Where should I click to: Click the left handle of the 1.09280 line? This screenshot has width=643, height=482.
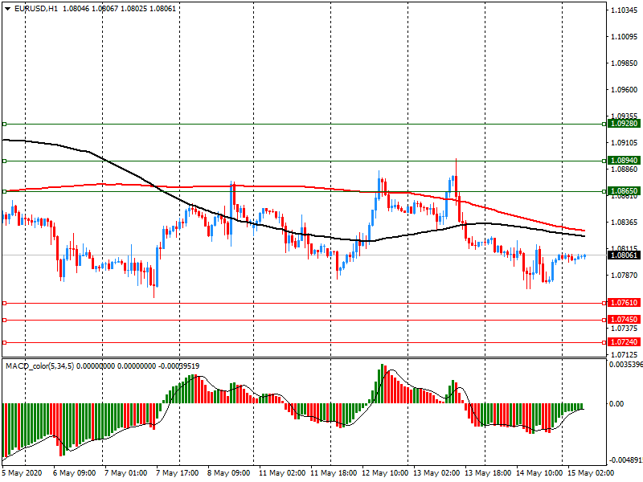pyautogui.click(x=4, y=124)
